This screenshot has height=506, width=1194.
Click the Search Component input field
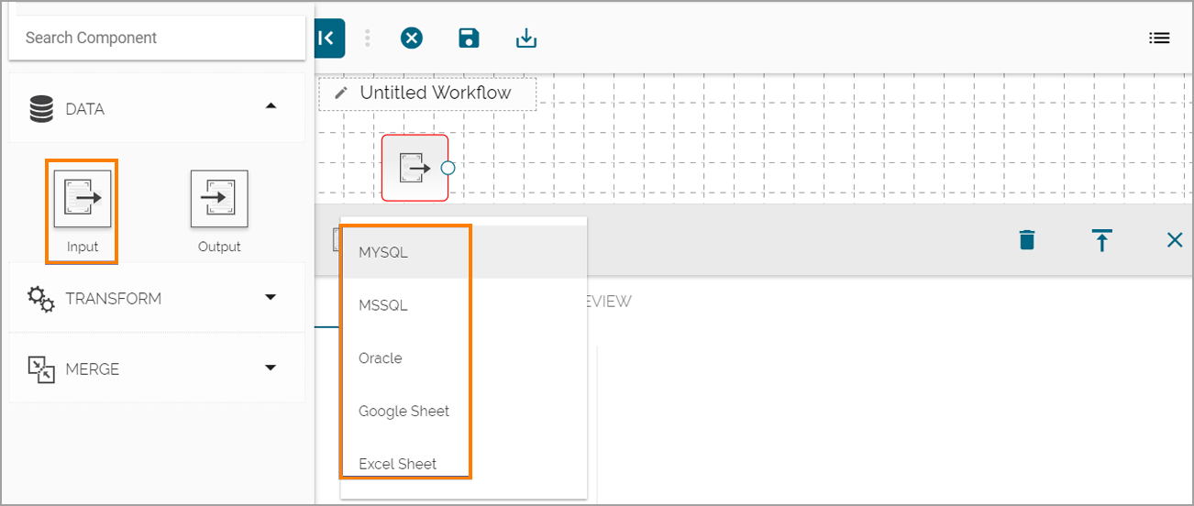pos(156,38)
